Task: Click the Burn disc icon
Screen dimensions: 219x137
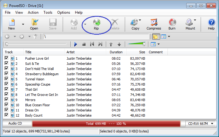Action: [x=172, y=24]
